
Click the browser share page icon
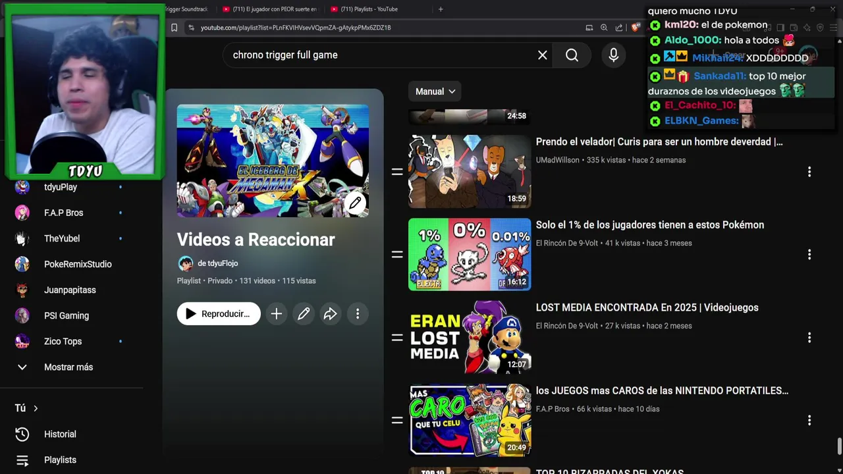click(x=619, y=28)
